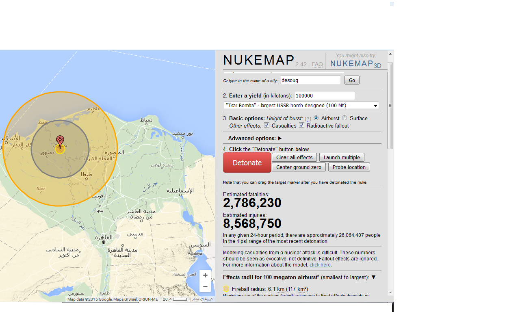Screen dimensions: 520x312
Task: Click Center ground zero button
Action: (x=299, y=167)
